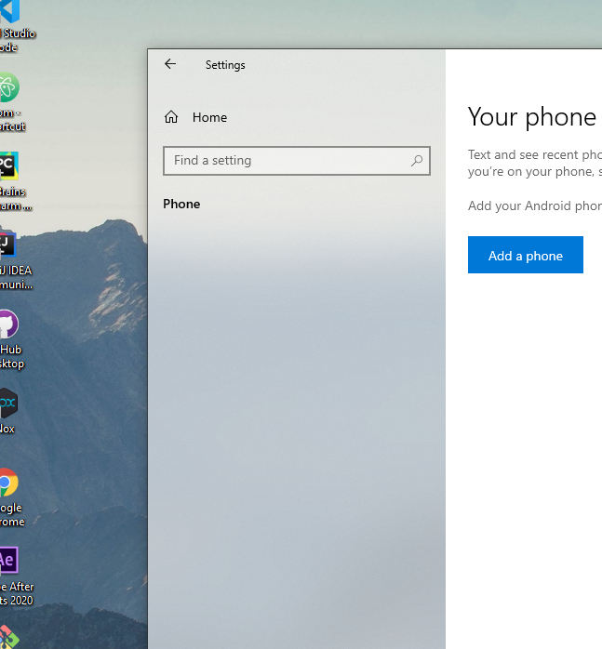Viewport: 602px width, 649px height.
Task: Click the back arrow in Settings
Action: 170,64
